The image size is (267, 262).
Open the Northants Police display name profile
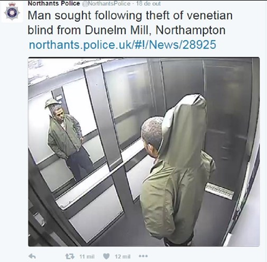click(x=54, y=3)
